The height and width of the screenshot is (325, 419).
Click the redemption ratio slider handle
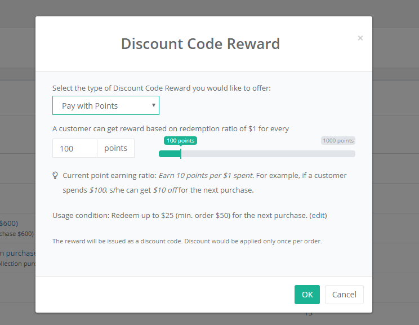click(181, 154)
